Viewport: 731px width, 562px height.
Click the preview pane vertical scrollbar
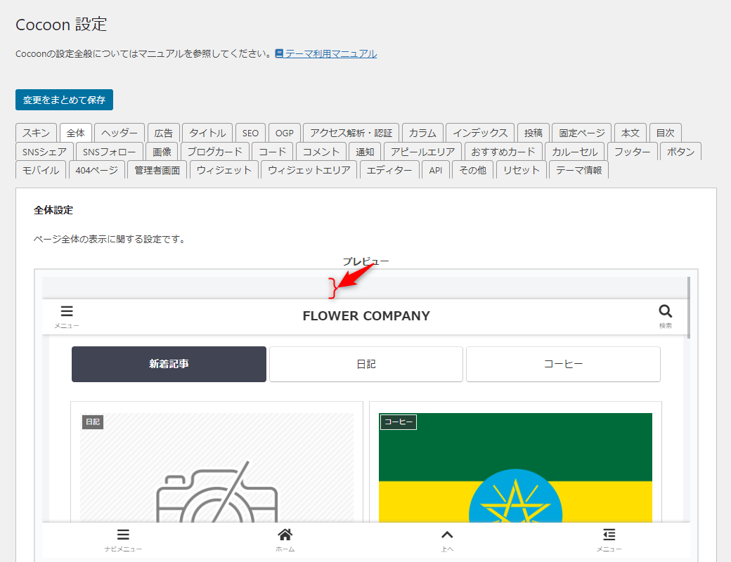pos(689,307)
